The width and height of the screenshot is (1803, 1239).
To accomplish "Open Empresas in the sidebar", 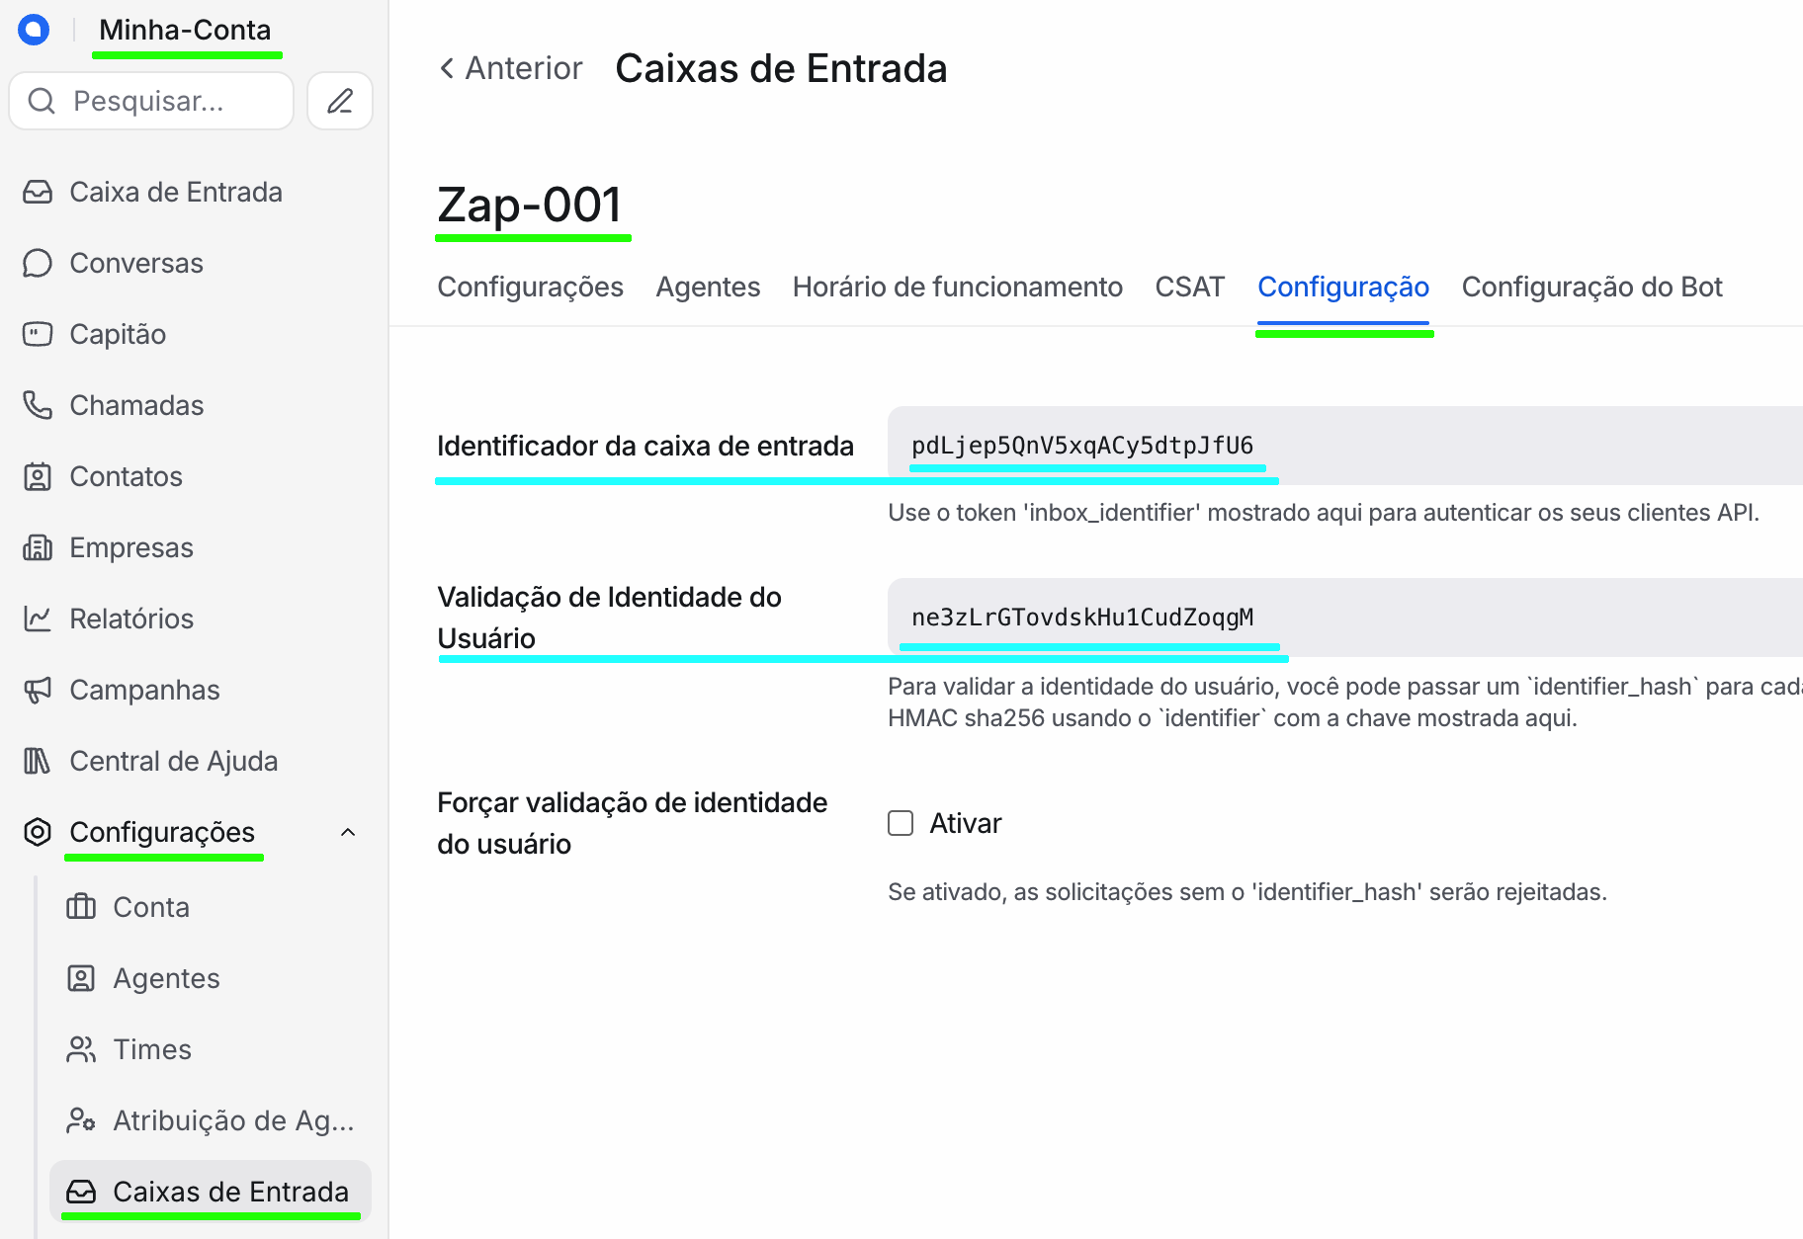I will (x=131, y=547).
